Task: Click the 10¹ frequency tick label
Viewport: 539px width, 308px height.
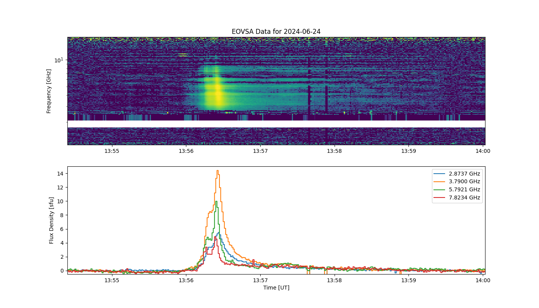Action: 59,60
